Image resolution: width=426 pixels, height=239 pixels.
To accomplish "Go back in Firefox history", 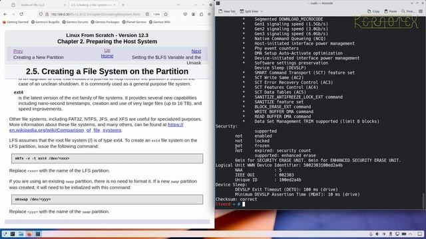I will coord(5,14).
